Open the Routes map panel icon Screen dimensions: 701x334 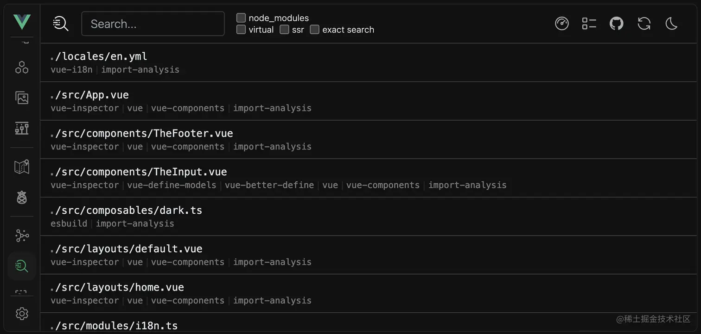click(x=21, y=167)
